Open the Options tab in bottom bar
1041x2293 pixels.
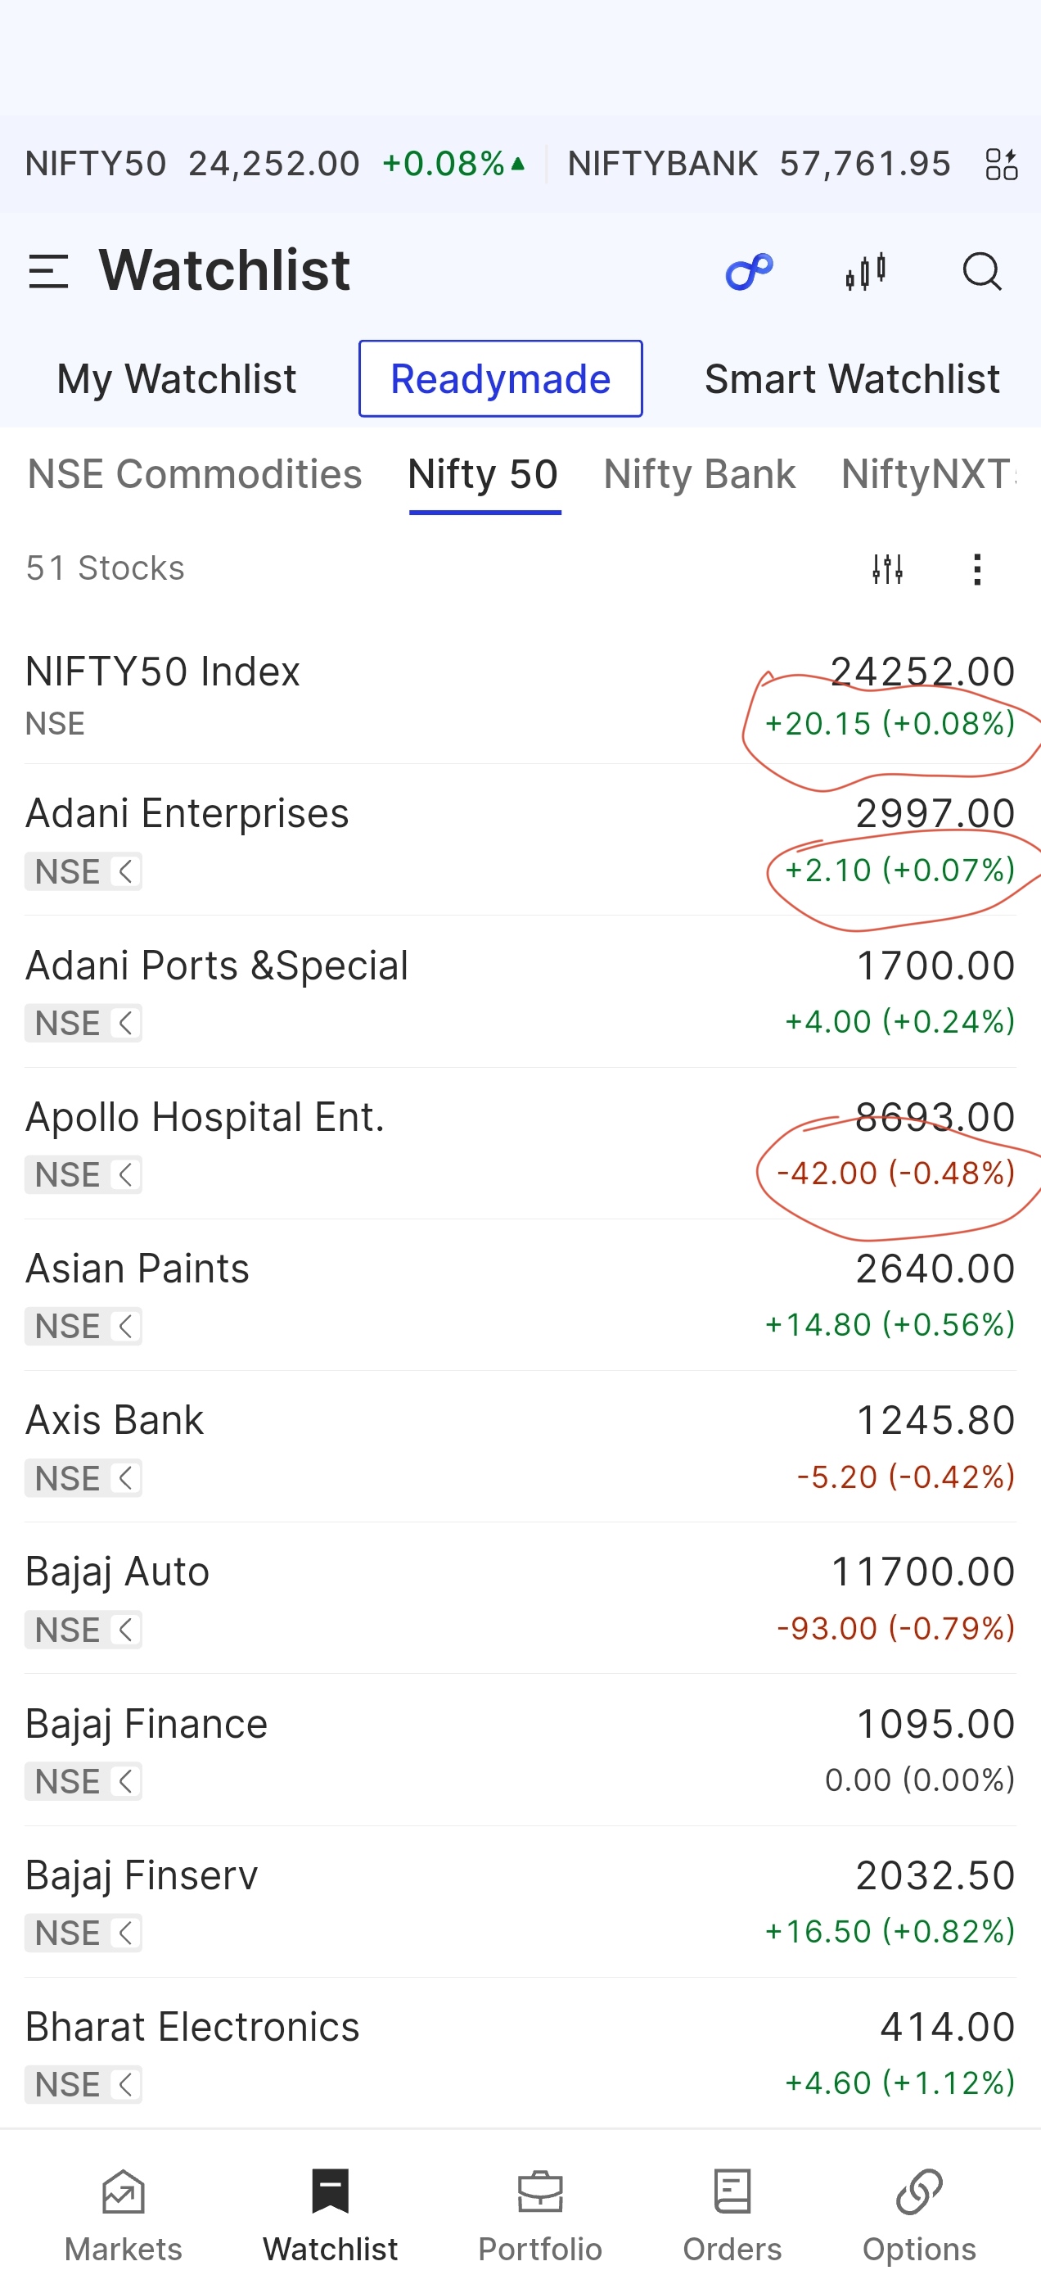(x=919, y=2215)
